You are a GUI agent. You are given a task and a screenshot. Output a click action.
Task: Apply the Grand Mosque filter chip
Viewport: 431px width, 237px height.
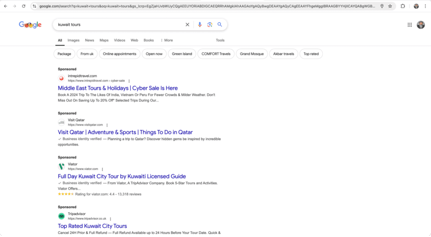(x=252, y=54)
